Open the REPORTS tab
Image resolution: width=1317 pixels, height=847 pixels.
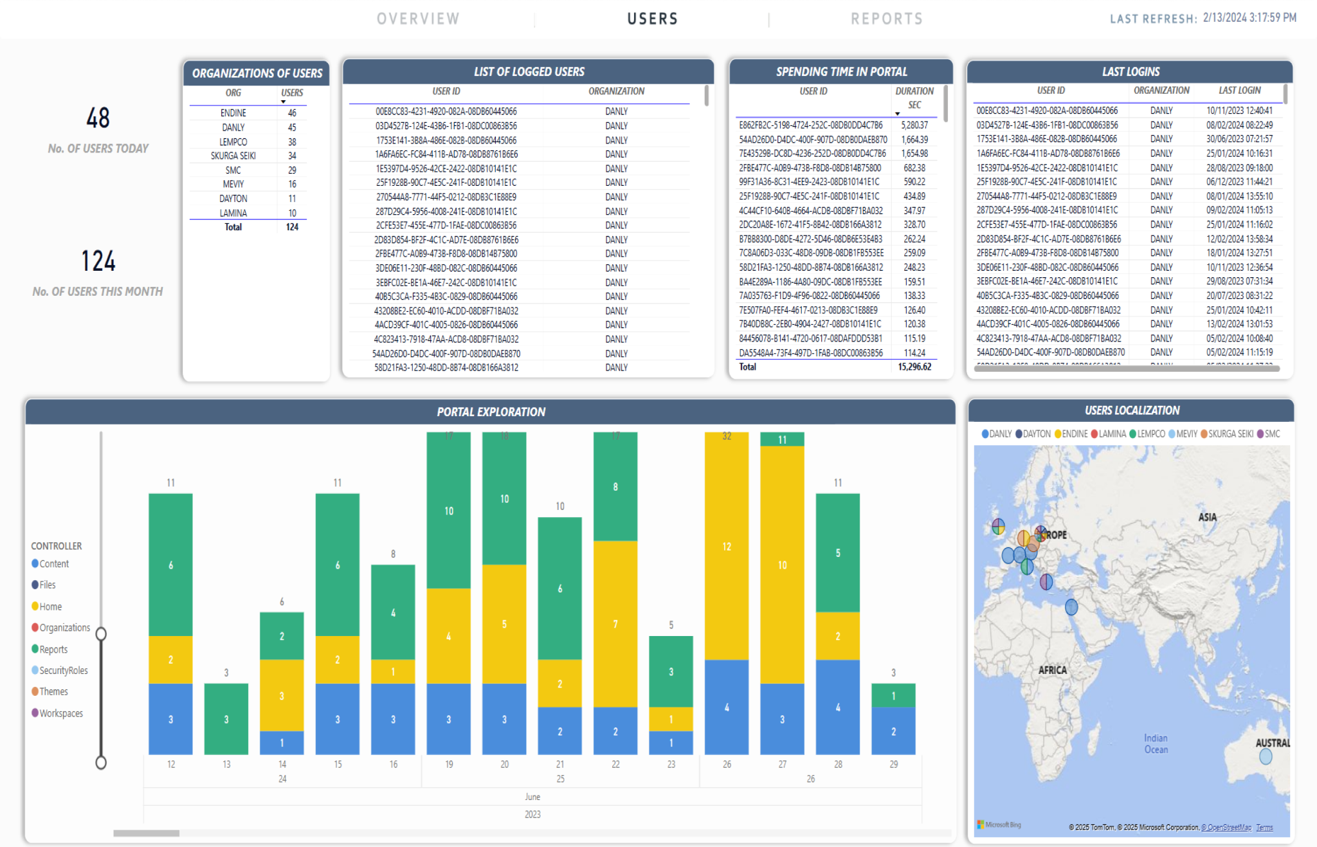(887, 19)
